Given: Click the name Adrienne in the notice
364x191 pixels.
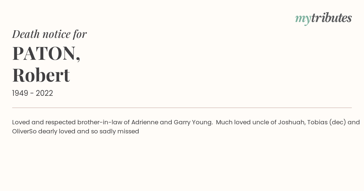Looking at the screenshot, I should coord(144,122).
